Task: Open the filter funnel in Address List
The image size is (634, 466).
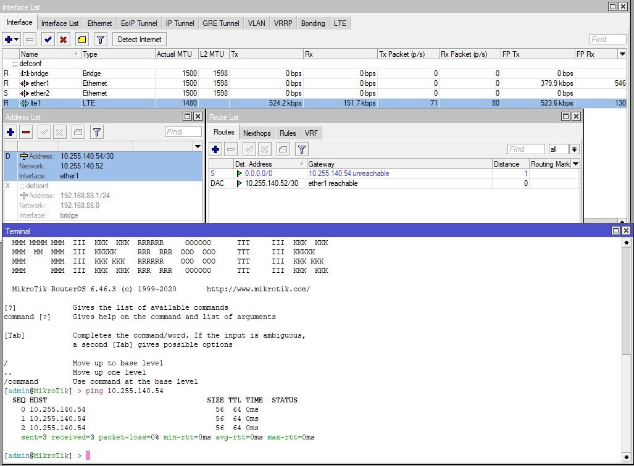Action: pos(97,131)
